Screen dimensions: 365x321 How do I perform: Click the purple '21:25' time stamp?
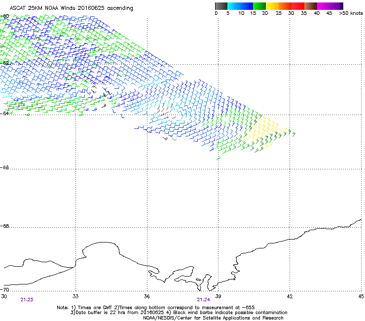(x=27, y=300)
